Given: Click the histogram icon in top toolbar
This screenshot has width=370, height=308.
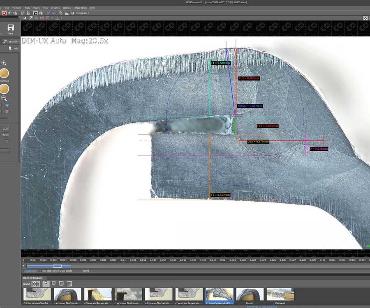Looking at the screenshot, I should tap(67, 14).
